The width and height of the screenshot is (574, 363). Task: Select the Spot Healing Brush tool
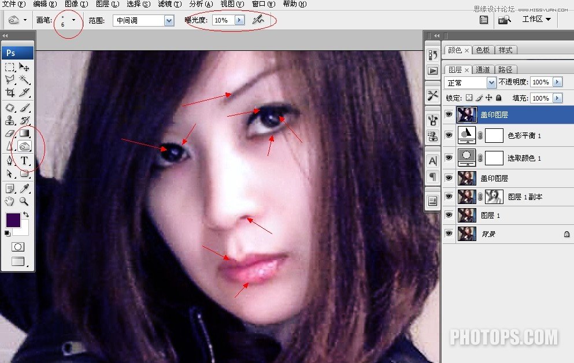[x=10, y=108]
